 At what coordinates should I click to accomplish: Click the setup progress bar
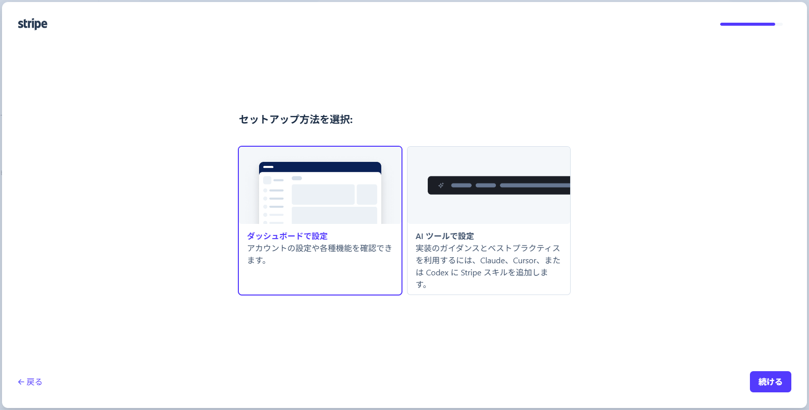[751, 24]
